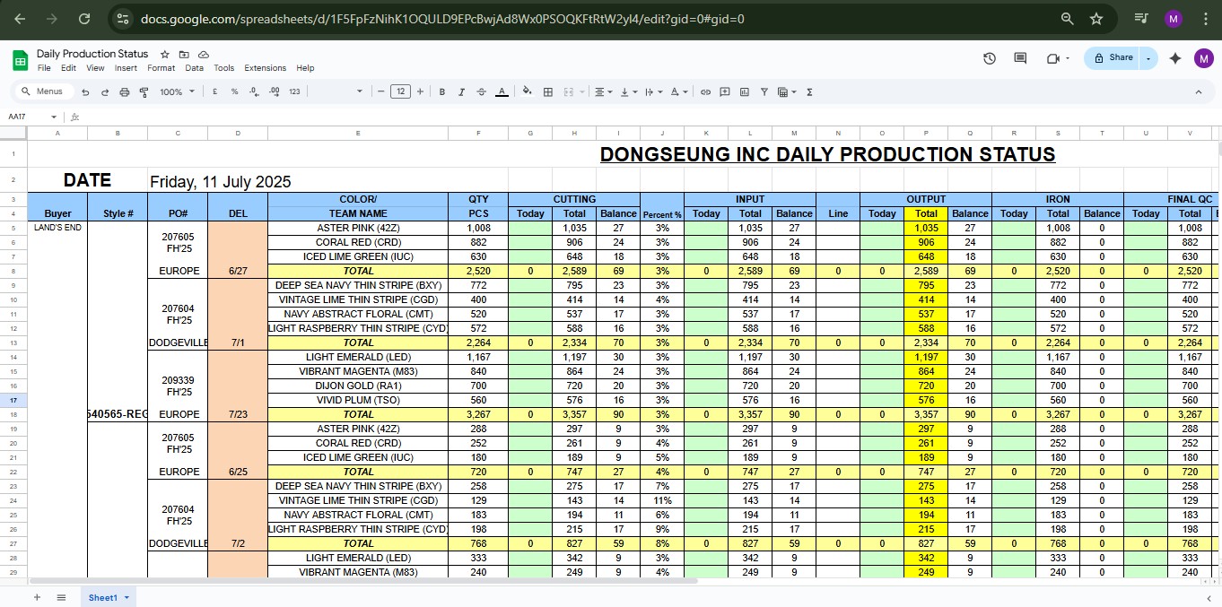1222x607 pixels.
Task: Click the Share button
Action: pos(1113,57)
